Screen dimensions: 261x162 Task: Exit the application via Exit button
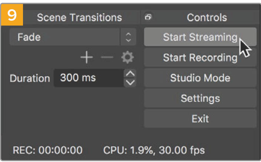click(200, 119)
